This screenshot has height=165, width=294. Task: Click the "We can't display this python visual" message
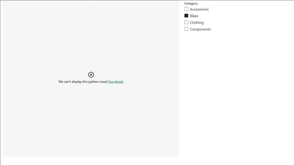point(83,82)
